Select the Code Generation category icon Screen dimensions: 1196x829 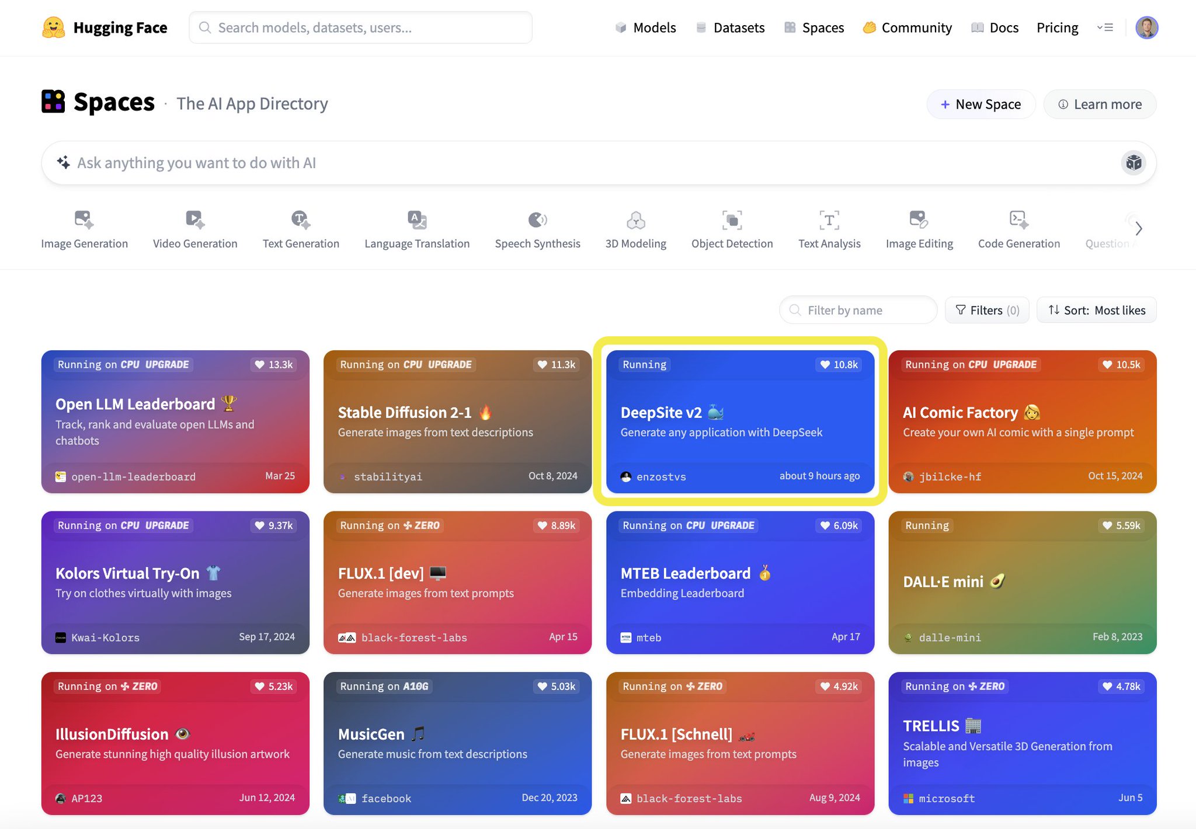tap(1019, 220)
